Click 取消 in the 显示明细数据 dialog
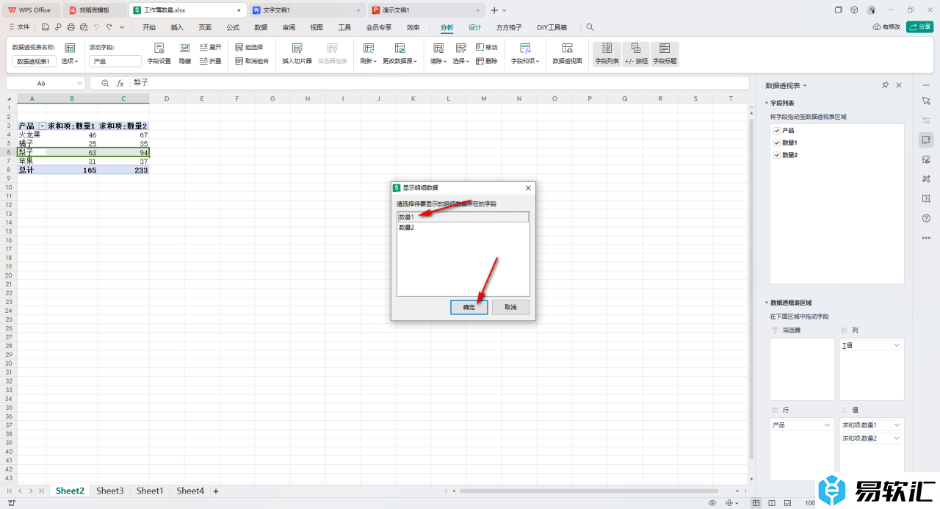The width and height of the screenshot is (940, 509). (x=510, y=308)
